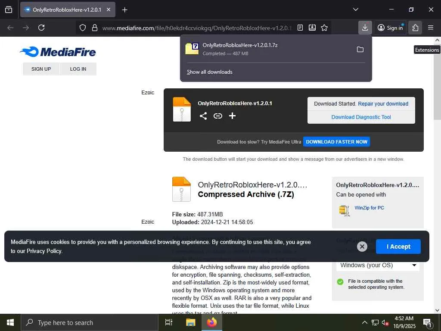
Task: Open the Download Diagnostic Tool link
Action: click(x=361, y=117)
